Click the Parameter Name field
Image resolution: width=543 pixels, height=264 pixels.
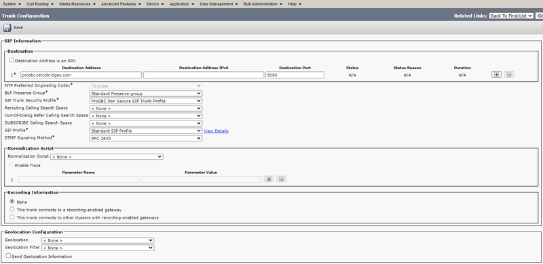coord(78,179)
